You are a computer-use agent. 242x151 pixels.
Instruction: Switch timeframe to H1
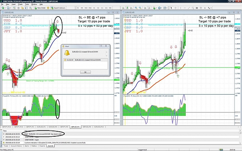pyautogui.click(x=94, y=8)
